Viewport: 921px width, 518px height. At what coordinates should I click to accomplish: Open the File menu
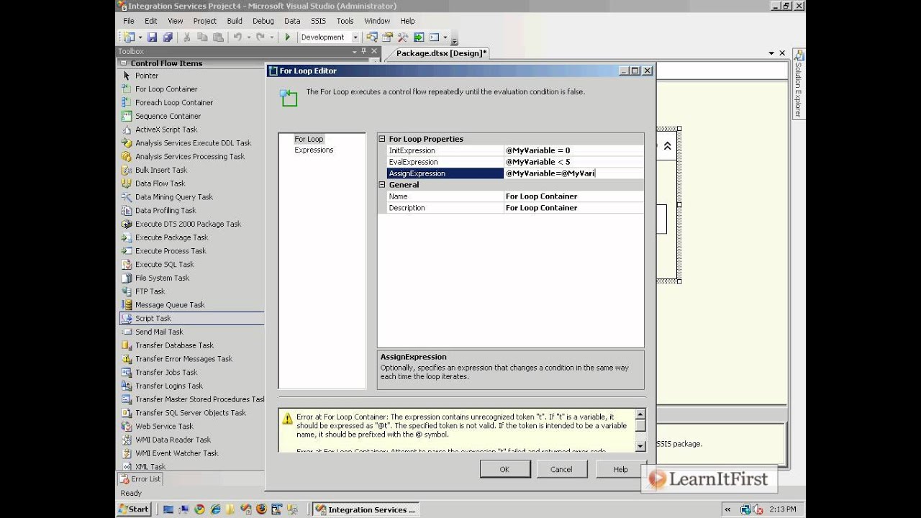pos(128,21)
